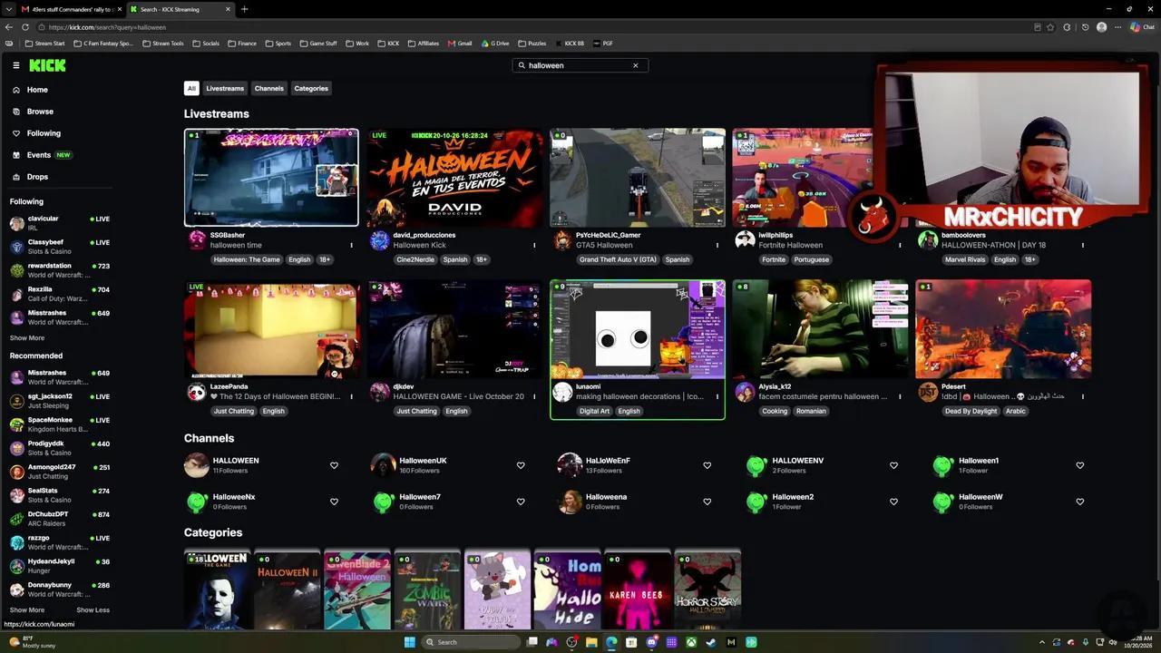Open Halloween: The Game tag on SSGBasher
Image resolution: width=1161 pixels, height=653 pixels.
tap(247, 259)
